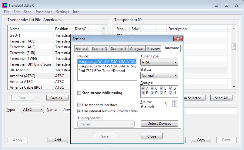Select Prof 7301 BDA Tuner/Demod device

click(102, 71)
